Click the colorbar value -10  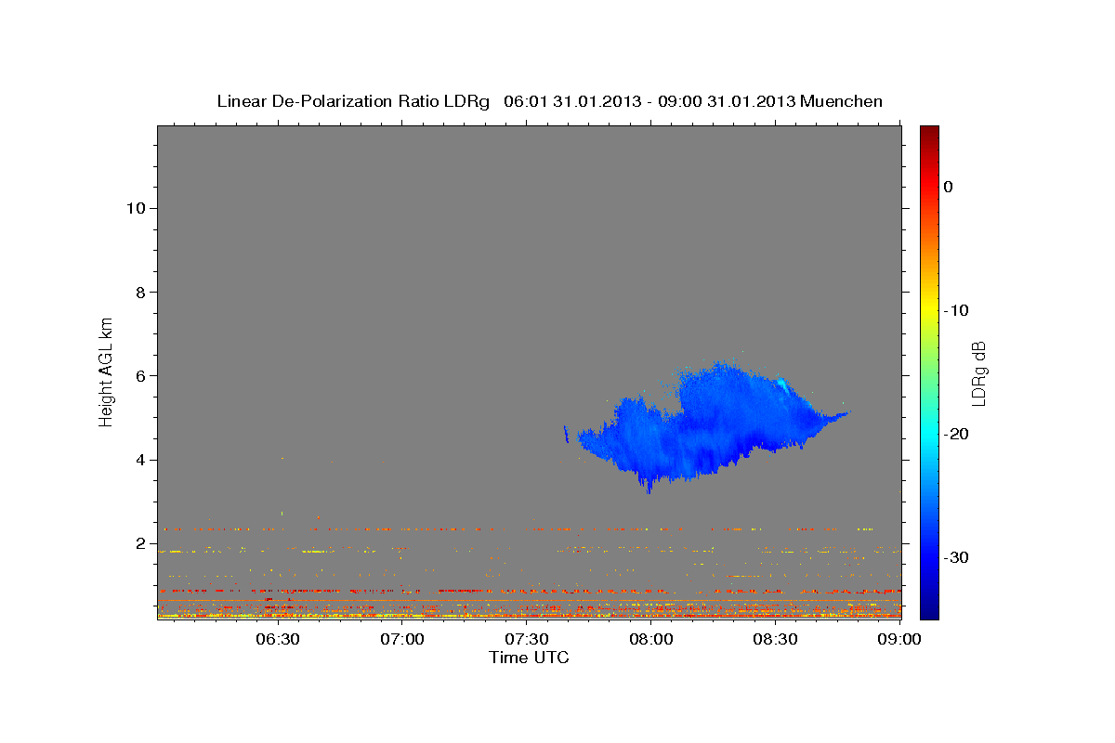click(955, 310)
